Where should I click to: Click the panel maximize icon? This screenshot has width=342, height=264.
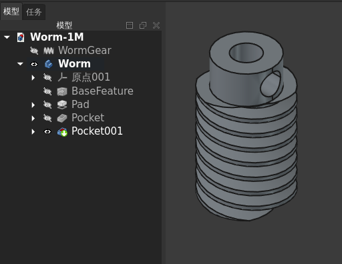click(x=130, y=25)
